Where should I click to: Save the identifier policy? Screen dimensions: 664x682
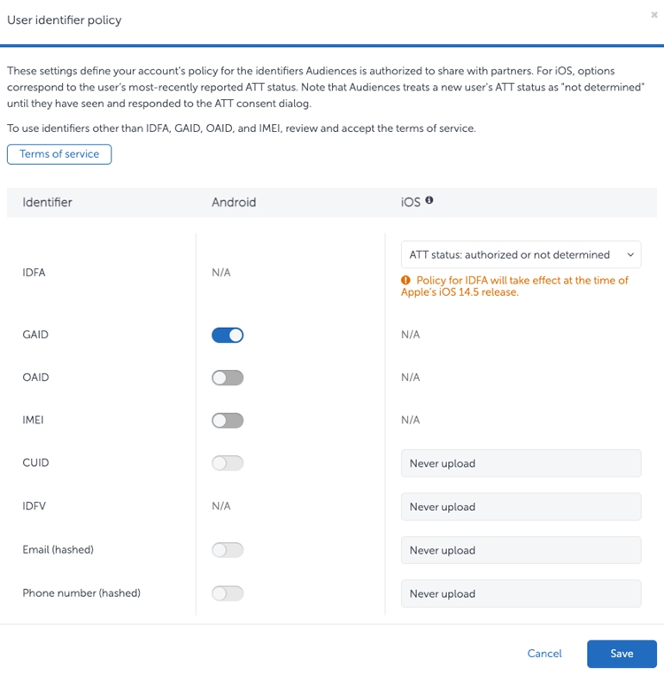coord(622,654)
